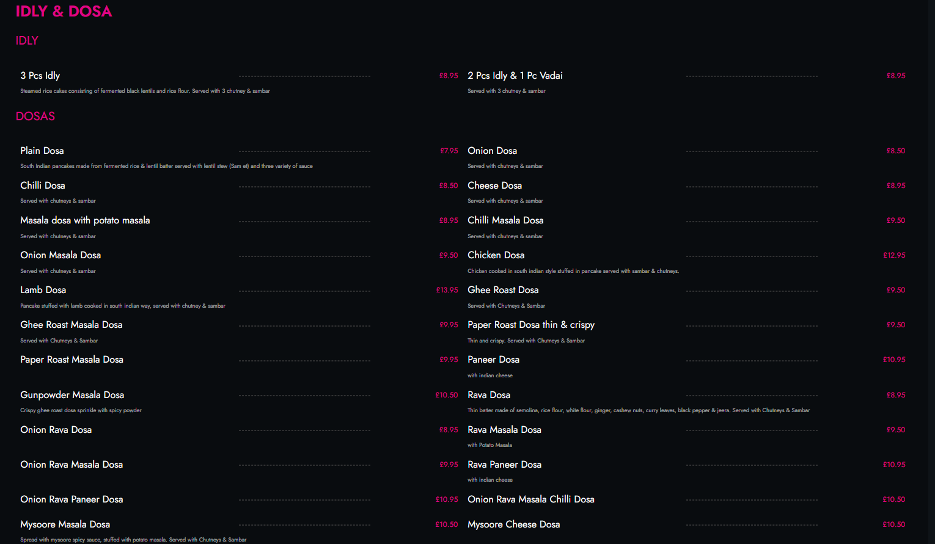Click the Lamb Dosa £13.95 price

click(x=447, y=290)
